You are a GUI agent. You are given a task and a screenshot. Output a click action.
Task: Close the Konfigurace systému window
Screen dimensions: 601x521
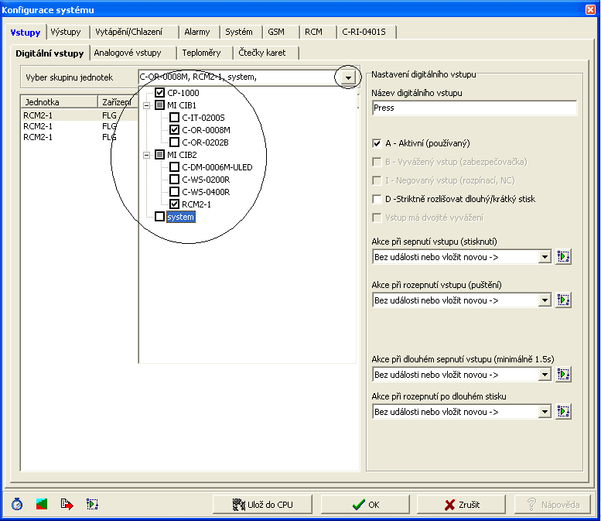point(591,9)
